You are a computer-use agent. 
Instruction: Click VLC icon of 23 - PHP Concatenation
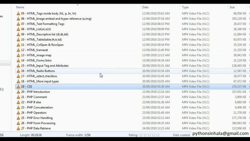pyautogui.click(x=18, y=107)
